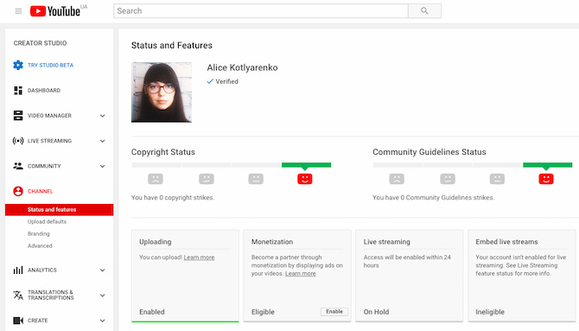The height and width of the screenshot is (331, 579).
Task: Expand the Video Manager section chevron
Action: point(102,116)
